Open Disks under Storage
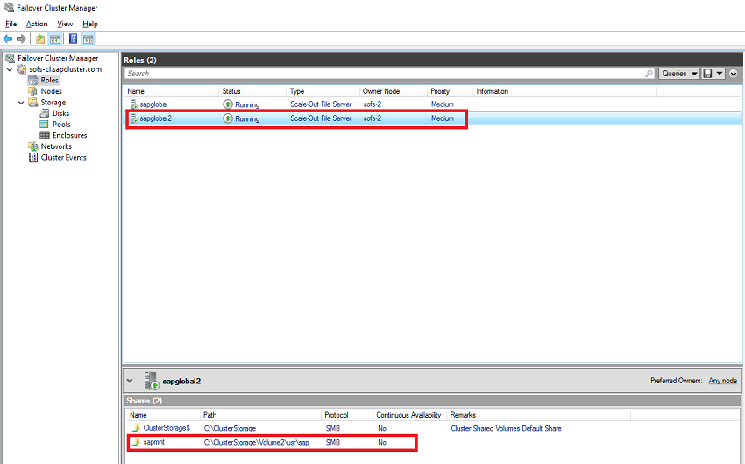Viewport: 745px width, 464px height. point(60,113)
